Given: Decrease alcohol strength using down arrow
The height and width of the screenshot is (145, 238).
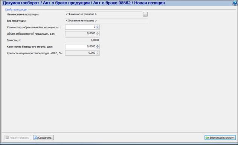Looking at the screenshot, I should [98, 54].
